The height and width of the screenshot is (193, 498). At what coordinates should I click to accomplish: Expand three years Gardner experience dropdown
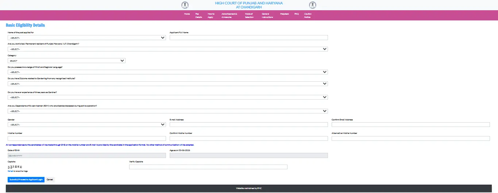pos(167,97)
